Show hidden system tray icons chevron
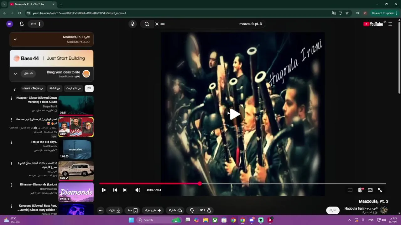 click(349, 220)
